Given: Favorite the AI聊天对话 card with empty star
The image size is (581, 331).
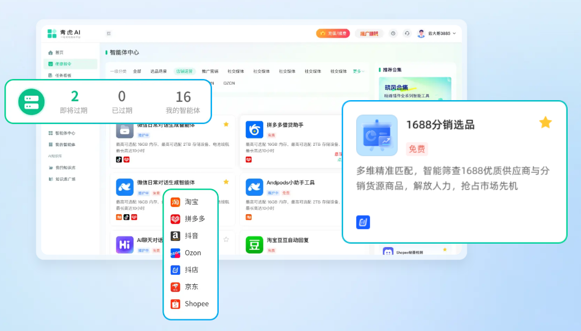Looking at the screenshot, I should point(226,240).
